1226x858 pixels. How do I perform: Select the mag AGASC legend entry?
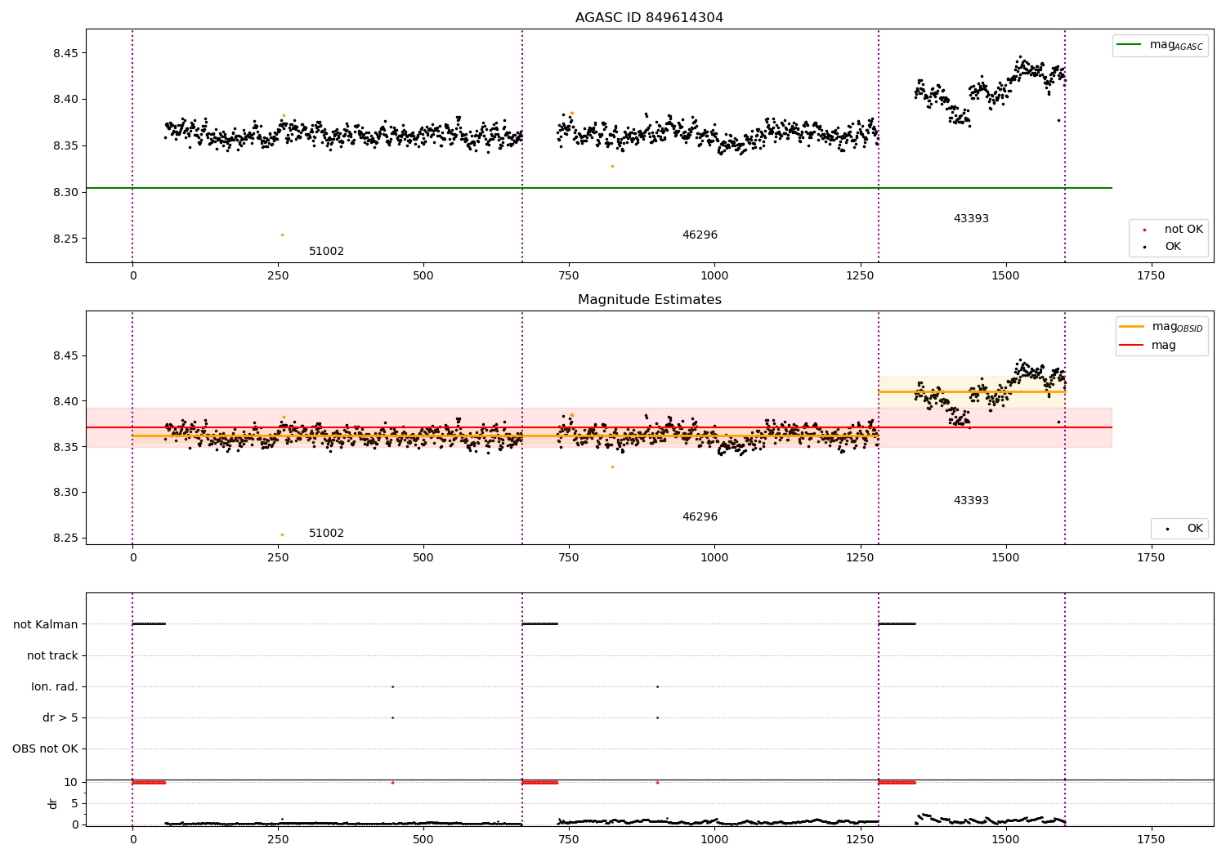(1160, 45)
